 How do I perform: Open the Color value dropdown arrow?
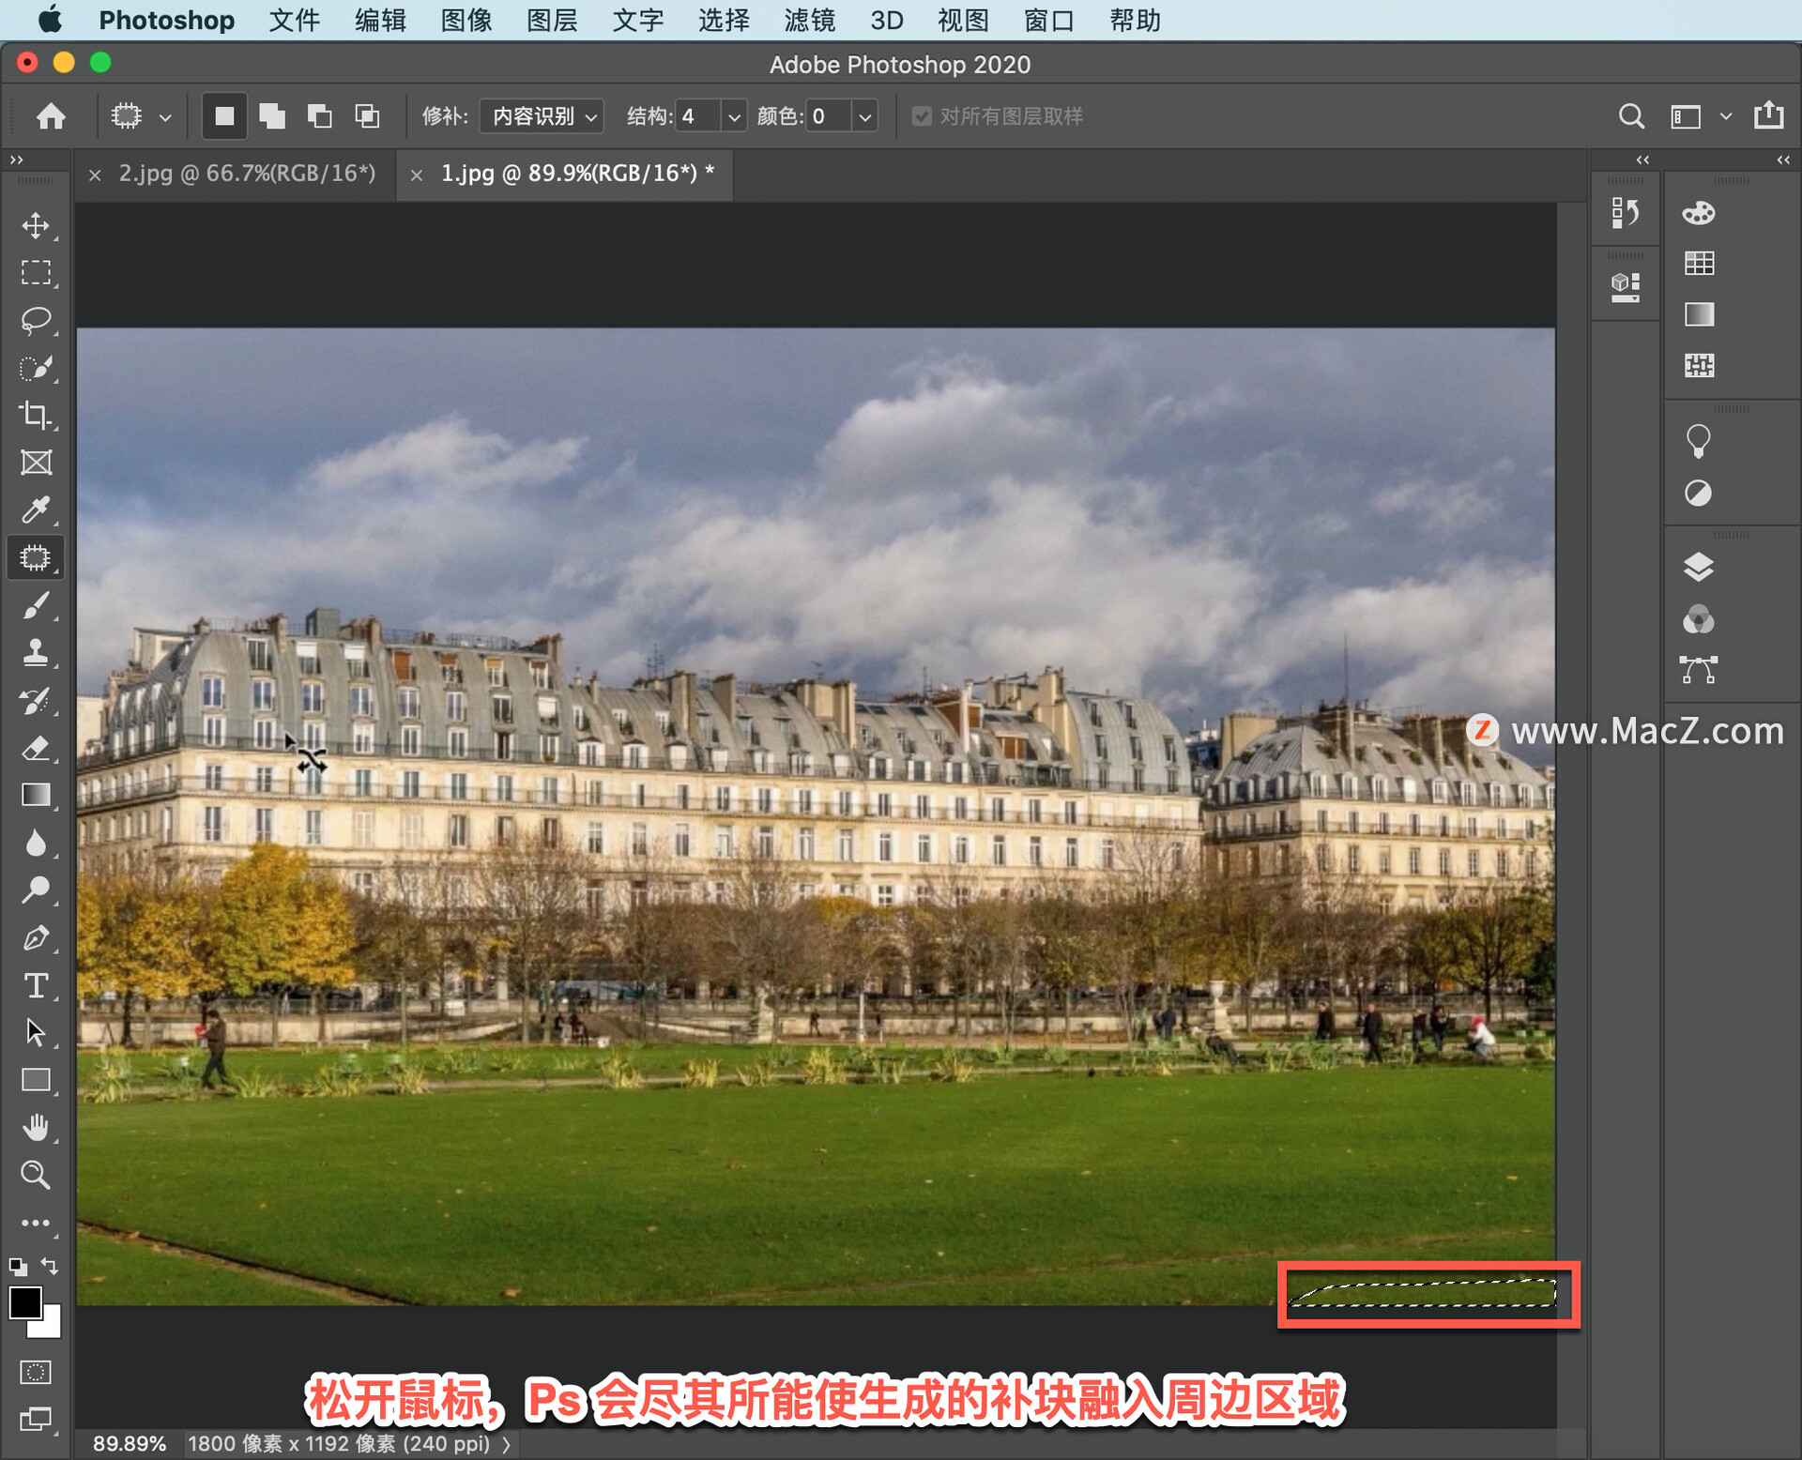click(864, 117)
